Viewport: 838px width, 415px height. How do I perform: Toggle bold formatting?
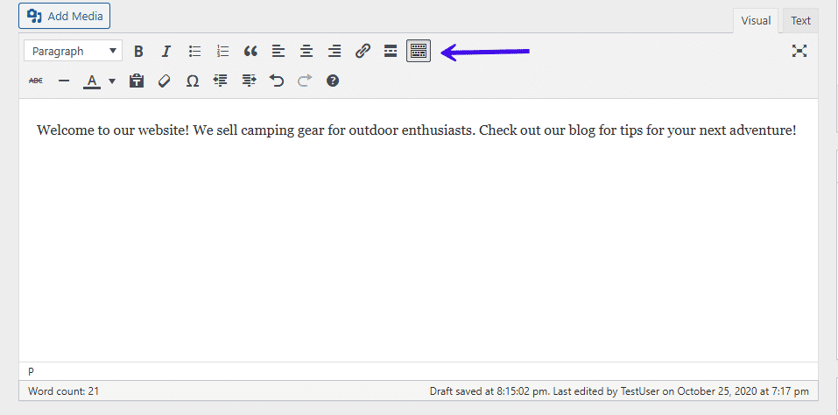tap(138, 52)
